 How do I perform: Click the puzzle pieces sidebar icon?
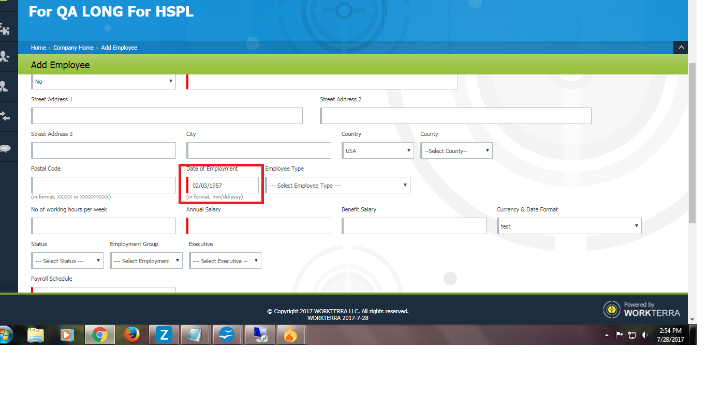point(5,29)
